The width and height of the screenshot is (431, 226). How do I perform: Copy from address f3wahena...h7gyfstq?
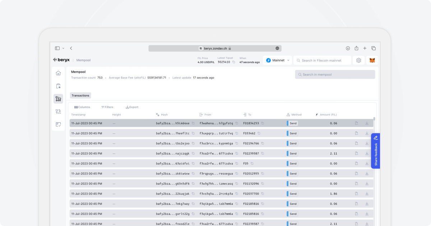pos(237,123)
